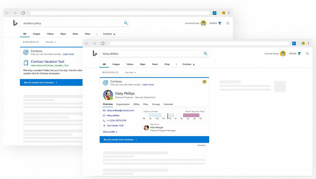The height and width of the screenshot is (179, 316).
Task: Open the search extension icon in the daisy phillips window toolbar
Action: tap(294, 43)
